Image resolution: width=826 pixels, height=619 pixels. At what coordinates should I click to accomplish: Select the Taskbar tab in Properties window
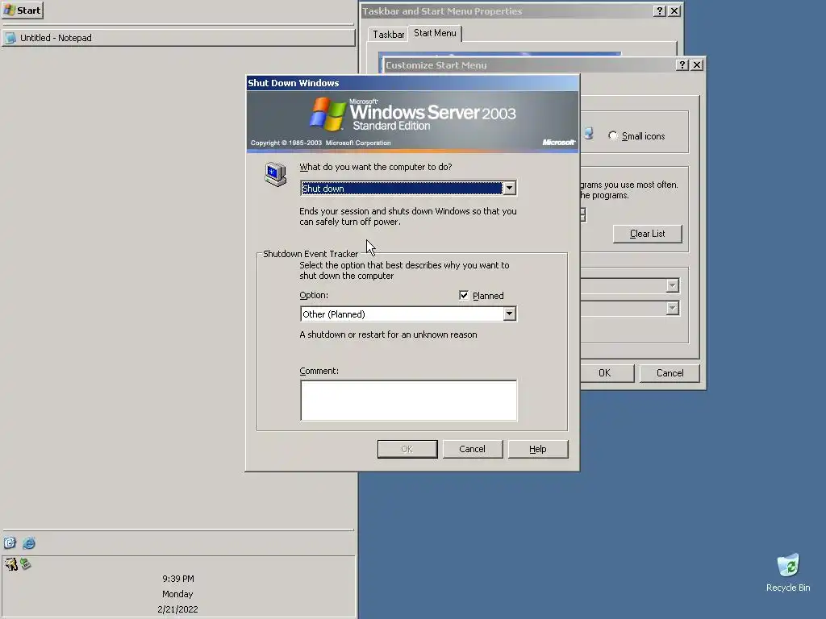click(388, 34)
